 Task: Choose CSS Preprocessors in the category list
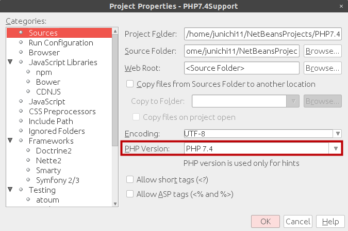62,112
